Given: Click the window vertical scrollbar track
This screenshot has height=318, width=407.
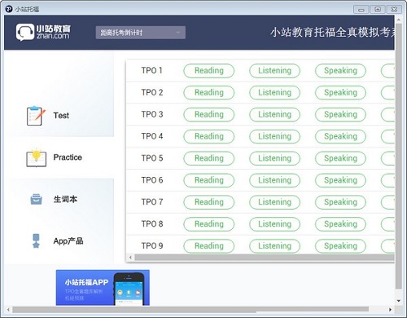Looking at the screenshot, I should 399,157.
